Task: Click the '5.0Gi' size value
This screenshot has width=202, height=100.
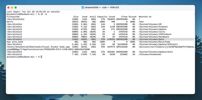Action: coord(75,44)
